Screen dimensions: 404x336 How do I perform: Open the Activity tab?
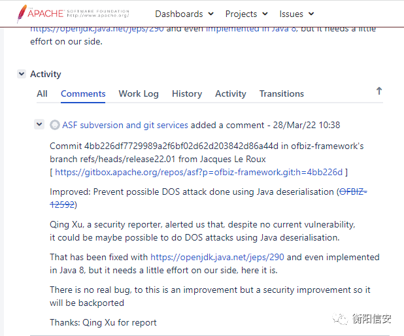pos(231,93)
